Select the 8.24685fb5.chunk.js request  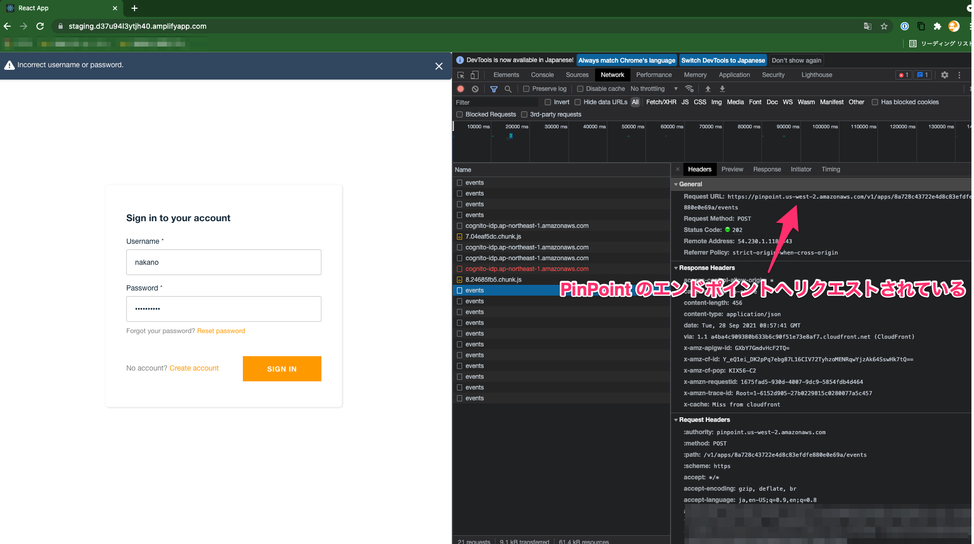[x=493, y=280]
